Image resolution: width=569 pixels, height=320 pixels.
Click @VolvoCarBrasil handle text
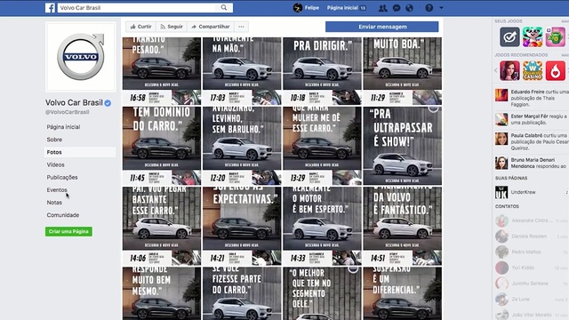point(68,112)
